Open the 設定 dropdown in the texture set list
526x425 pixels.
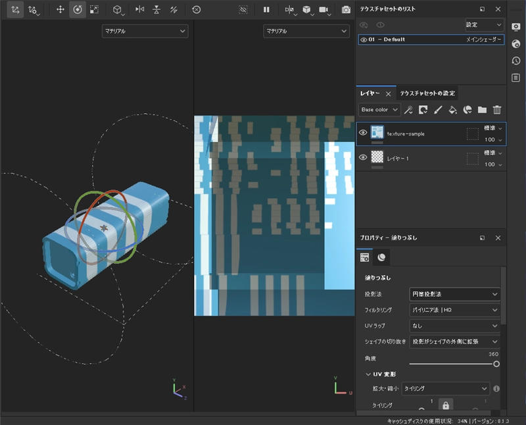pos(485,25)
